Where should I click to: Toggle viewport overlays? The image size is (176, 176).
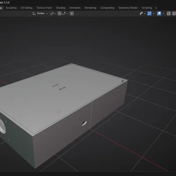[x=159, y=14]
